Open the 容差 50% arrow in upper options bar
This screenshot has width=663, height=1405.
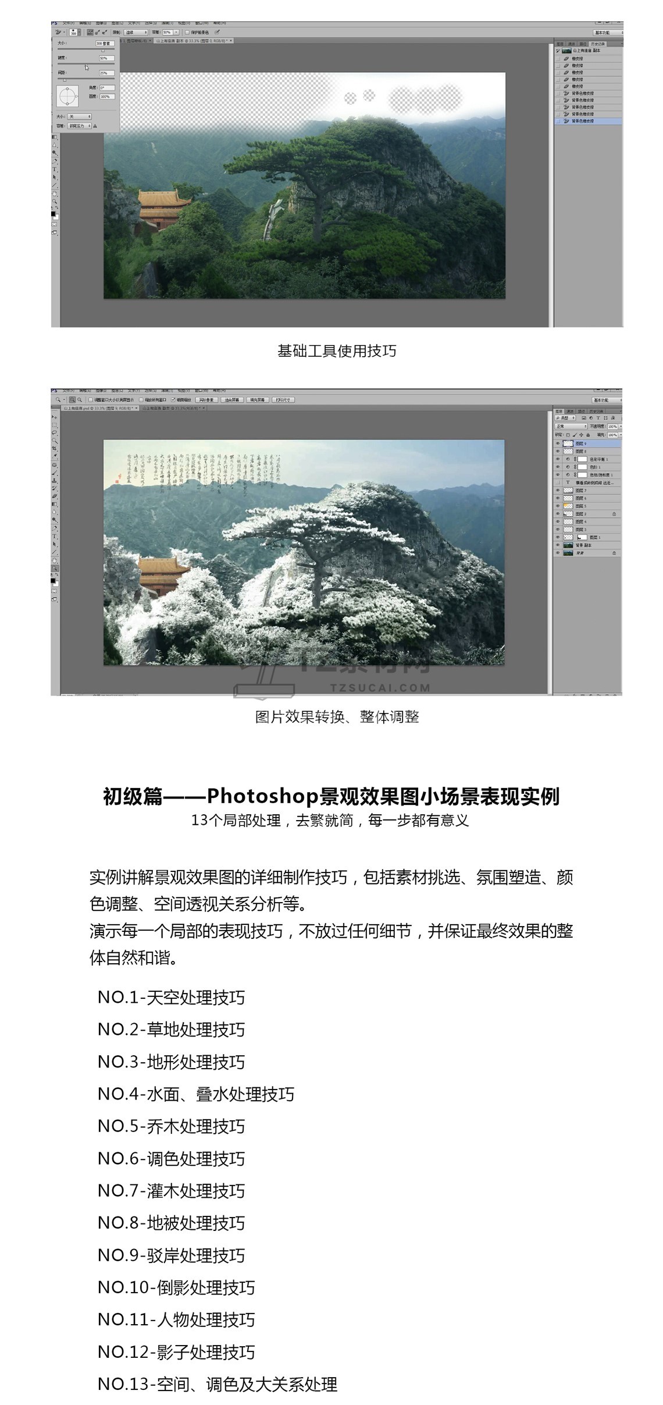coord(176,33)
